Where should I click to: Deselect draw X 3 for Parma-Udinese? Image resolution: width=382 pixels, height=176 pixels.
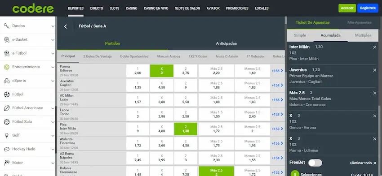161,71
